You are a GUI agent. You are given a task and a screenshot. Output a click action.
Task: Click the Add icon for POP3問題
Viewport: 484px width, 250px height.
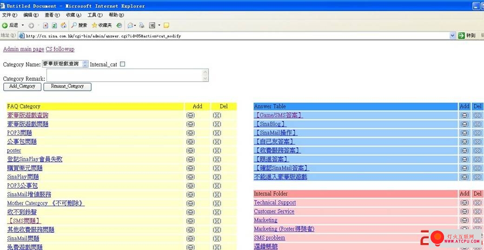191,133
